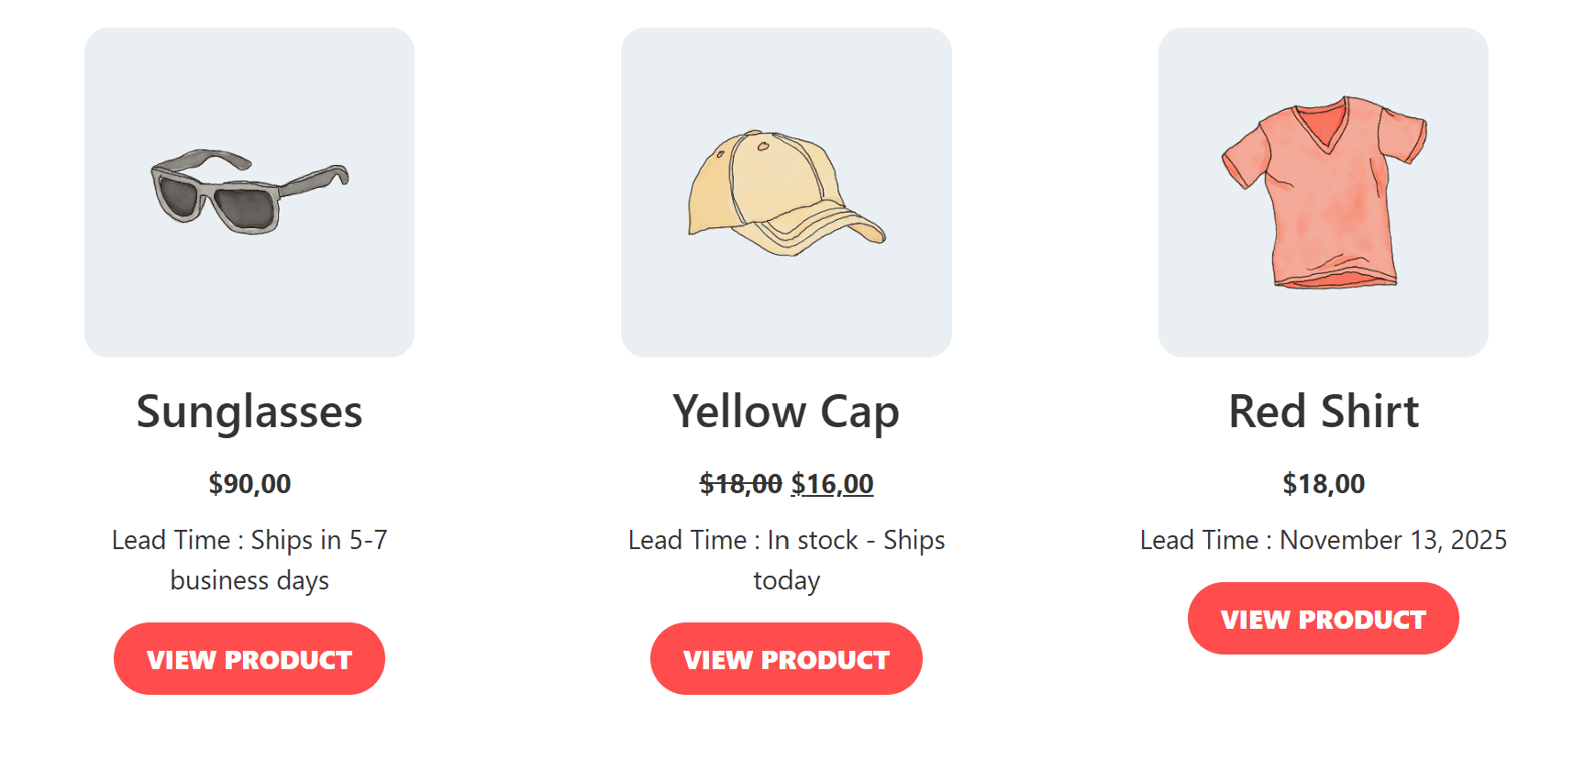Click the crossed-out $18,00 original price
Screen dimensions: 1574x759
pyautogui.click(x=739, y=483)
